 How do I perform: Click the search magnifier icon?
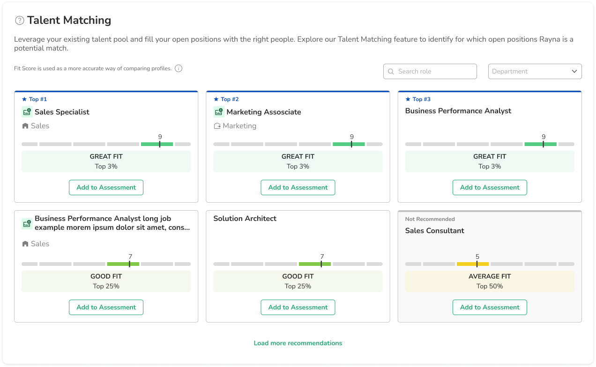coord(391,72)
